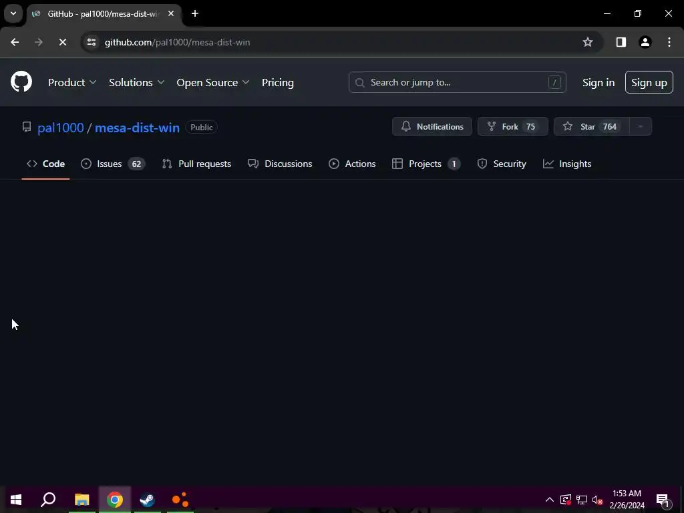
Task: Expand the Product menu
Action: (72, 82)
